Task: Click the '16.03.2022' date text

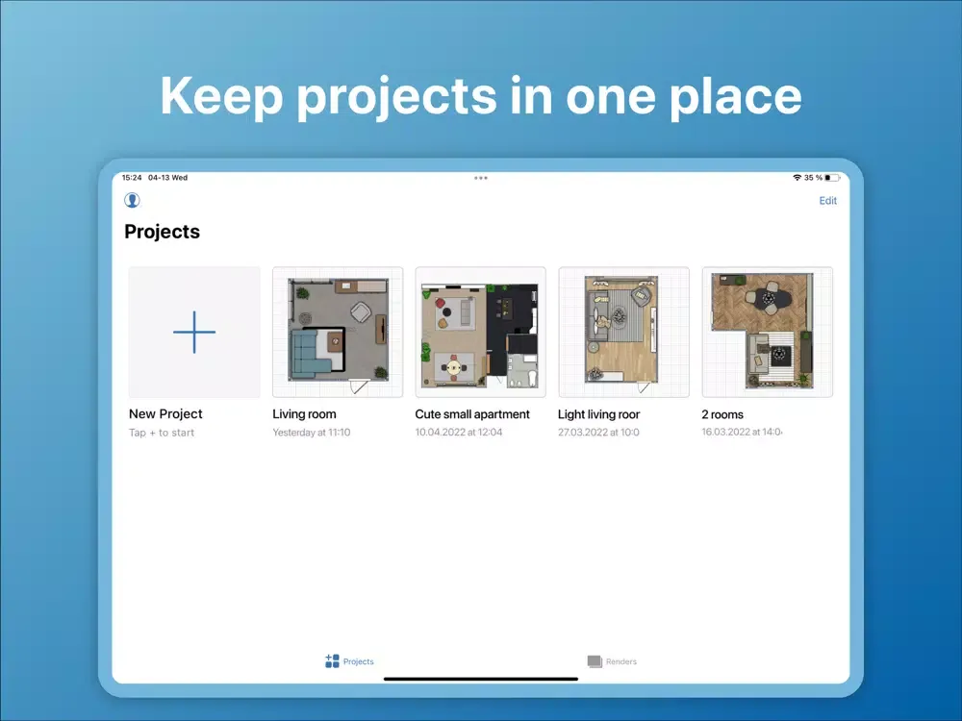Action: (x=725, y=433)
